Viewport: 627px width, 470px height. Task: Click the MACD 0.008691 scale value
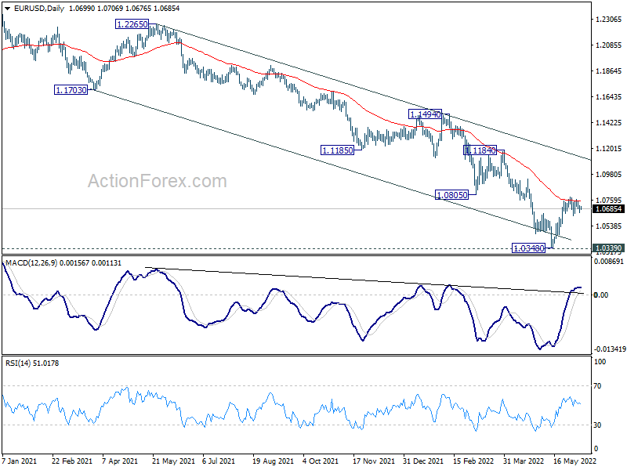click(609, 262)
